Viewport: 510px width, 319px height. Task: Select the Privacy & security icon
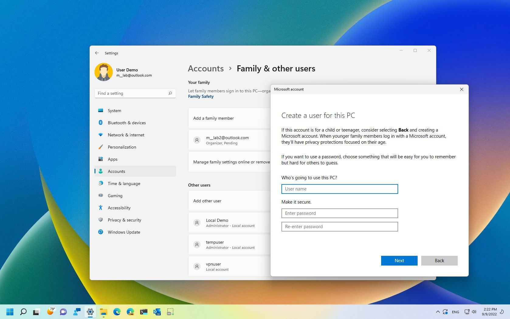[x=101, y=220]
